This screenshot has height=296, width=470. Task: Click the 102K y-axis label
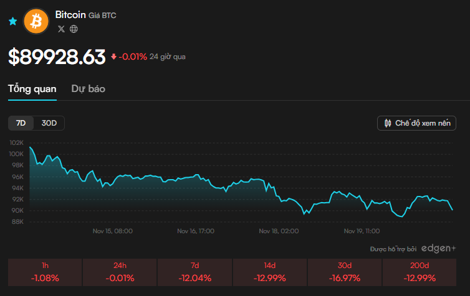point(16,143)
